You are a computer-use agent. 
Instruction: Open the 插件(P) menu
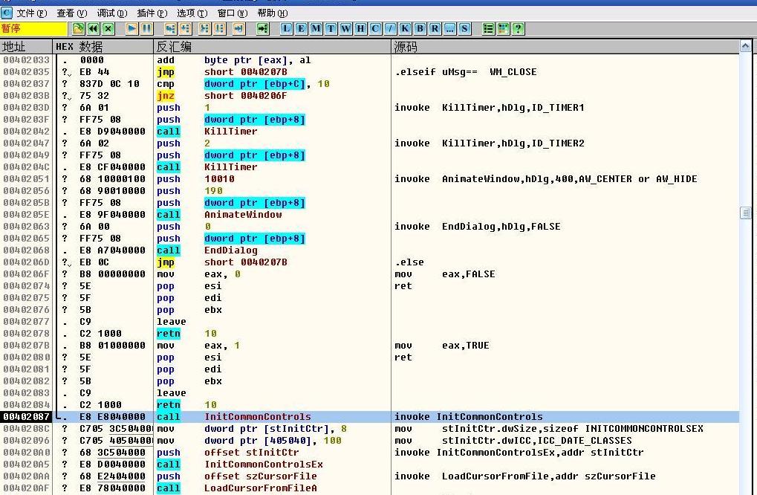tap(152, 13)
